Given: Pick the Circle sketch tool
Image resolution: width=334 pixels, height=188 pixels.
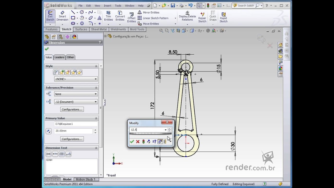Looking at the screenshot, I should [x=82, y=12].
